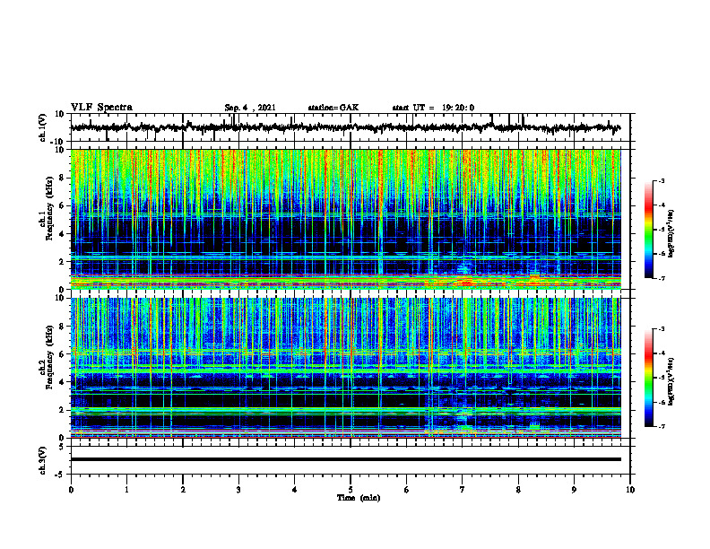
Task: Click the ch.2 frequency spectrogram panel
Action: pyautogui.click(x=346, y=368)
